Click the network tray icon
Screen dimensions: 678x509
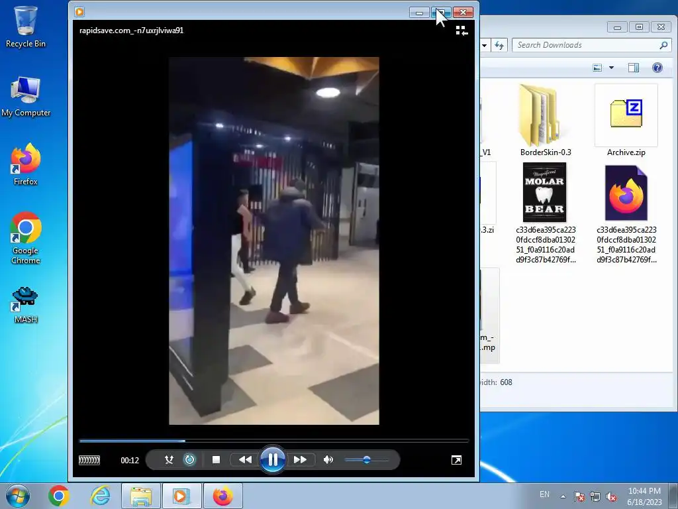[x=595, y=496]
